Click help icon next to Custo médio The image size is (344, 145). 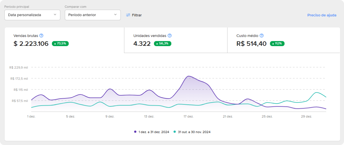tap(261, 36)
